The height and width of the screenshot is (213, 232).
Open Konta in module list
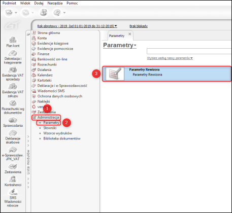(42, 38)
